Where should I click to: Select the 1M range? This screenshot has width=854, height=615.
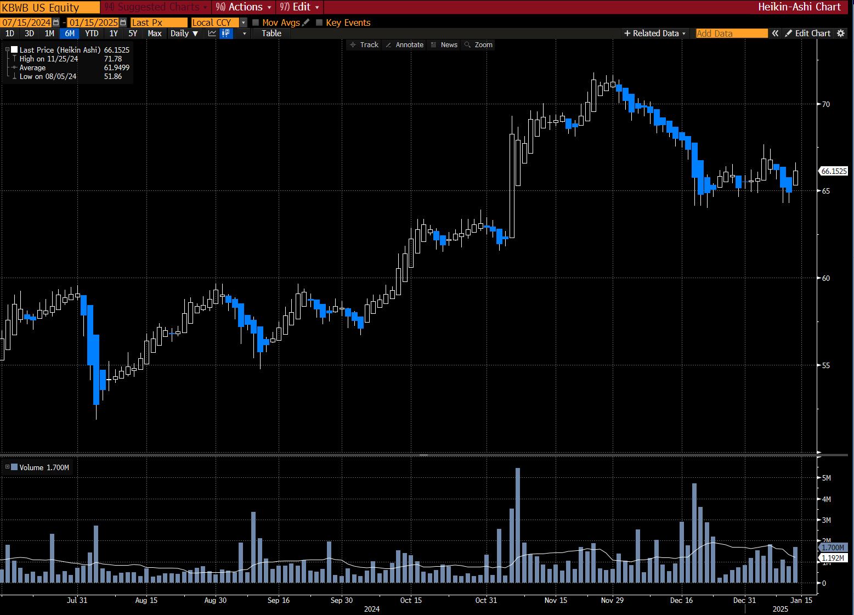[x=49, y=33]
